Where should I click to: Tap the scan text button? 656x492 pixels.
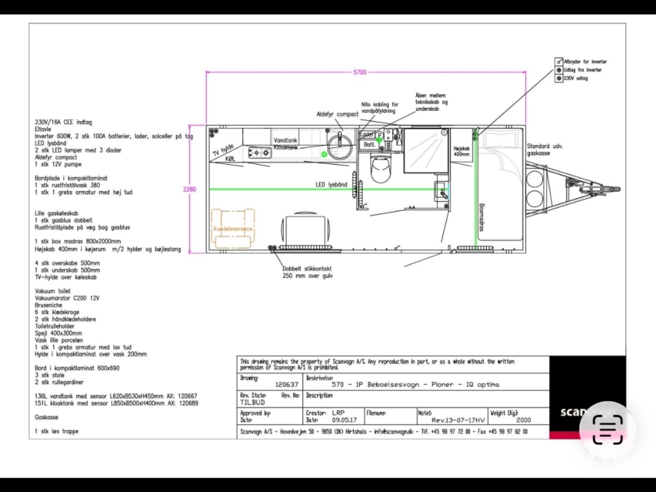(606, 429)
